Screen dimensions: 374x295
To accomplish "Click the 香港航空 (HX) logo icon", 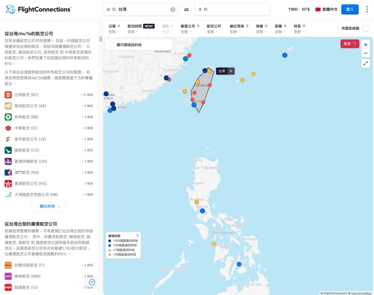I will 8,183.
